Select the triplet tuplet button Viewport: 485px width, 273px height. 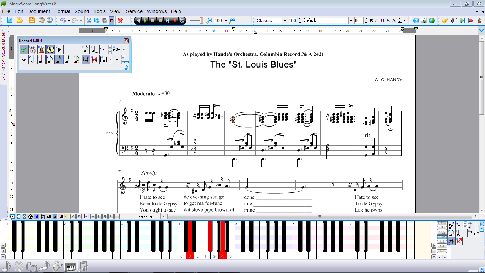[117, 49]
